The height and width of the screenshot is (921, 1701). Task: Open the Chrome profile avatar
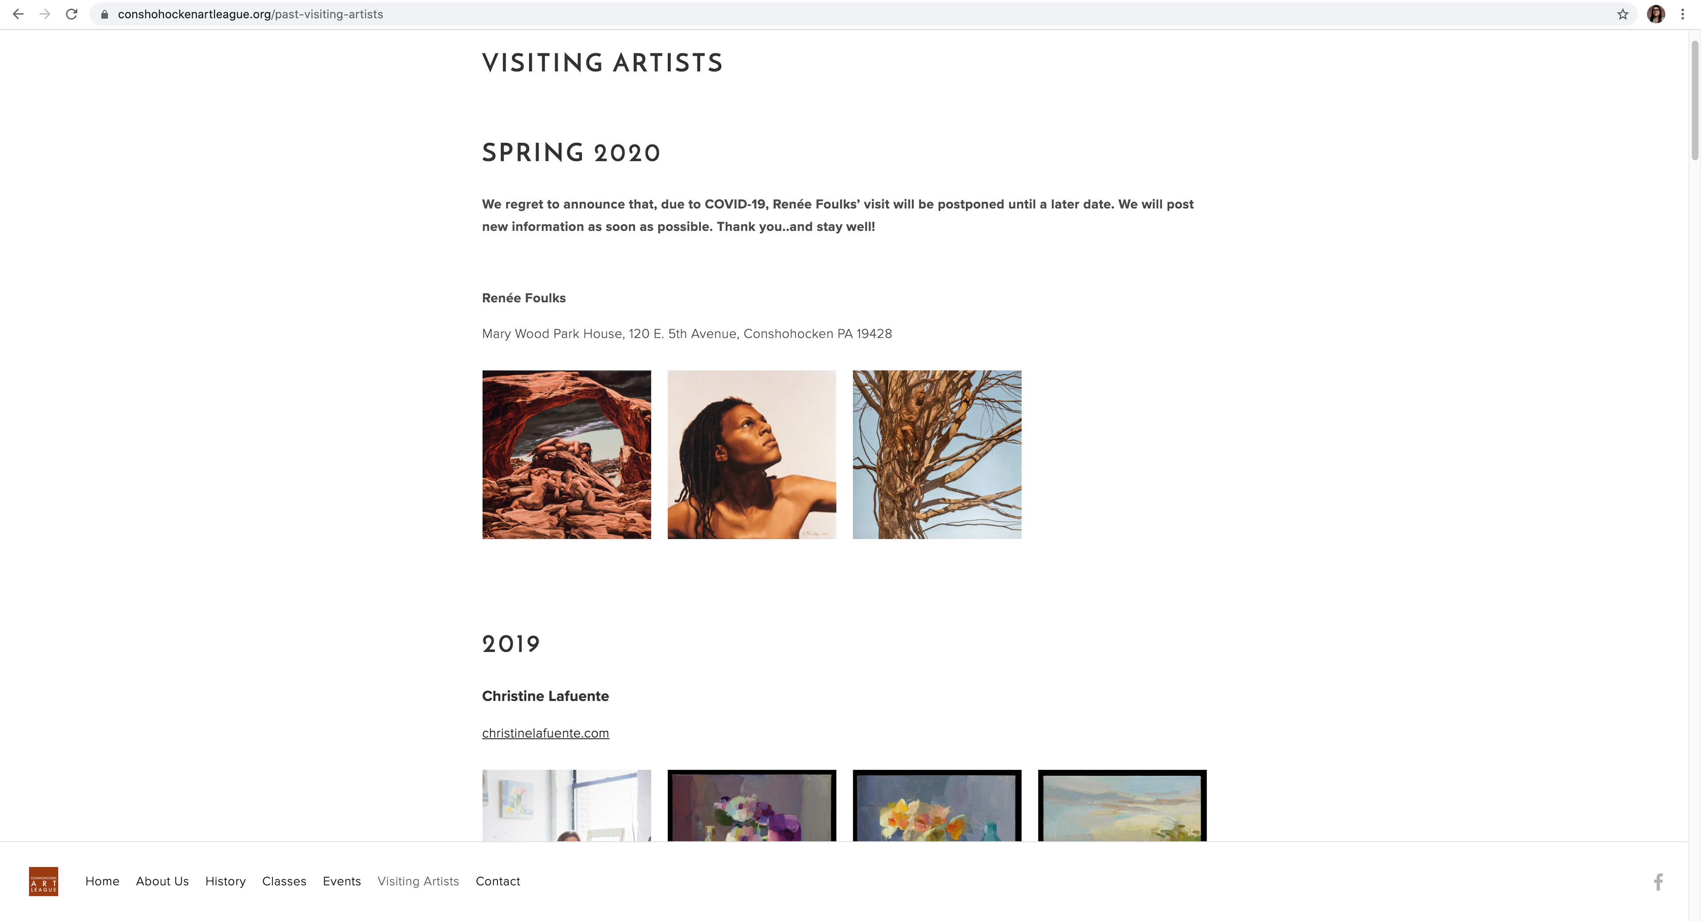pos(1655,14)
